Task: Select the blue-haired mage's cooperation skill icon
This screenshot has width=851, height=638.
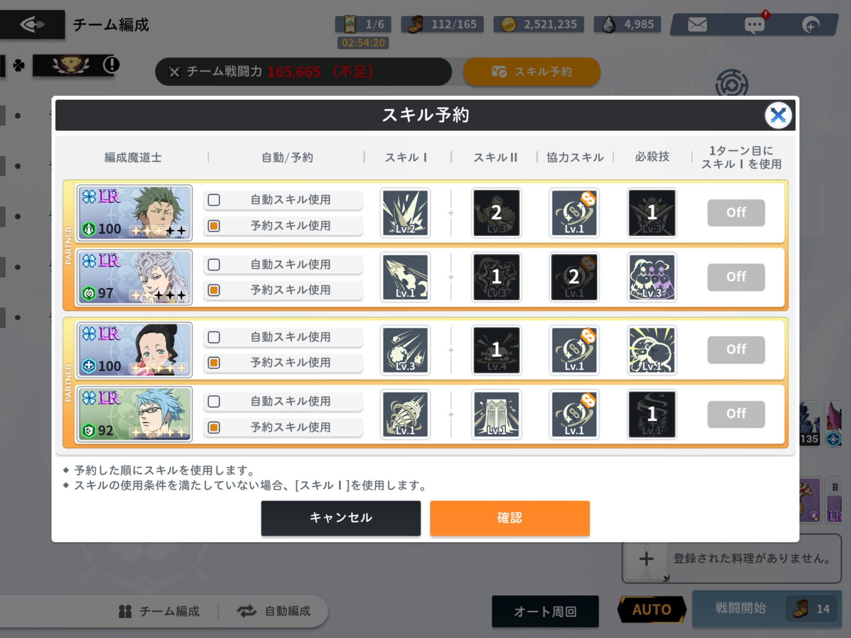Action: (x=574, y=414)
